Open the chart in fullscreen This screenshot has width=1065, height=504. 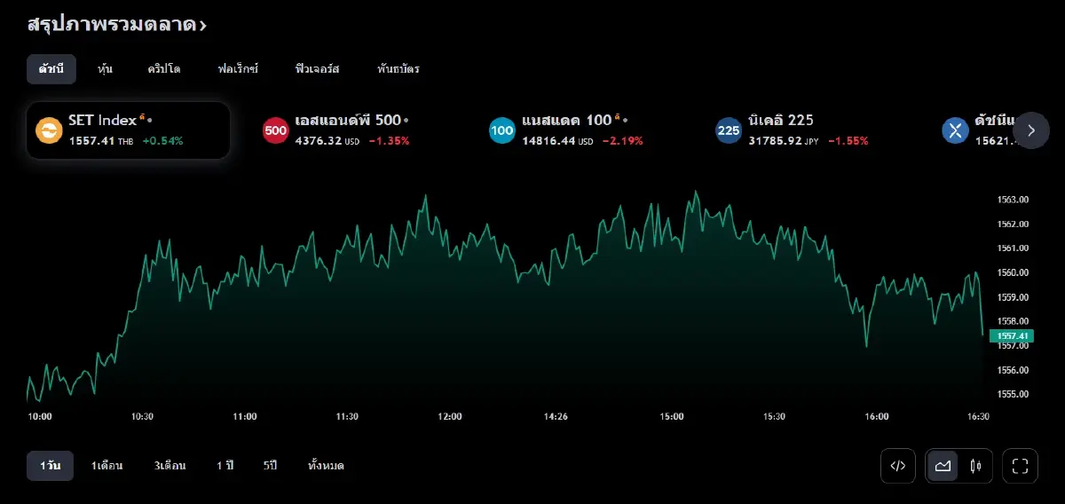(1020, 466)
